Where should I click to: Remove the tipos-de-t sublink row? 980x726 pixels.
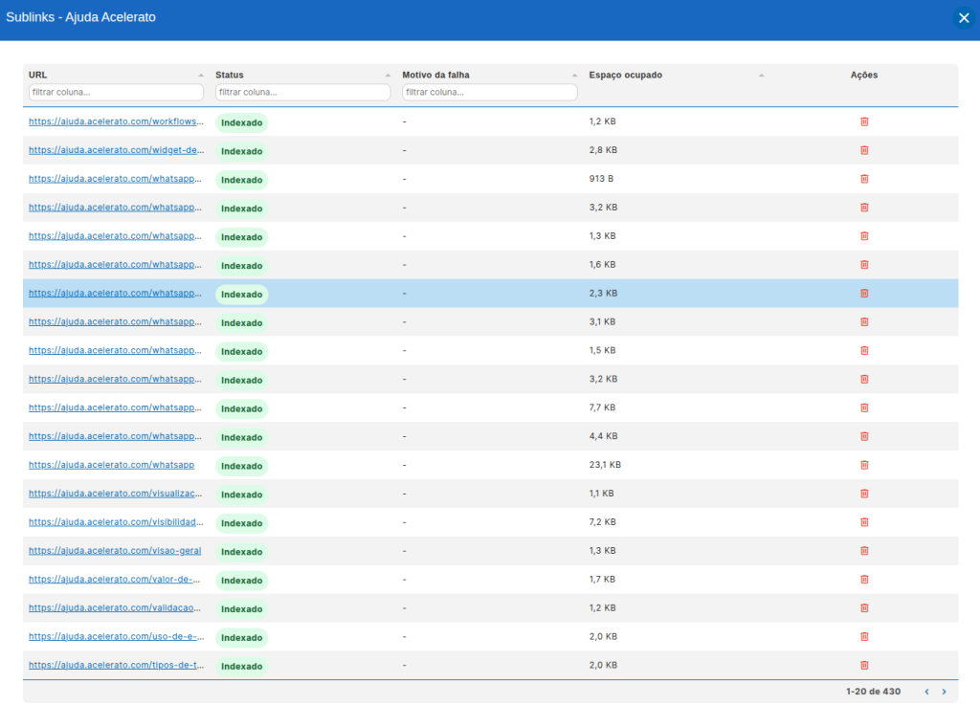coord(864,666)
